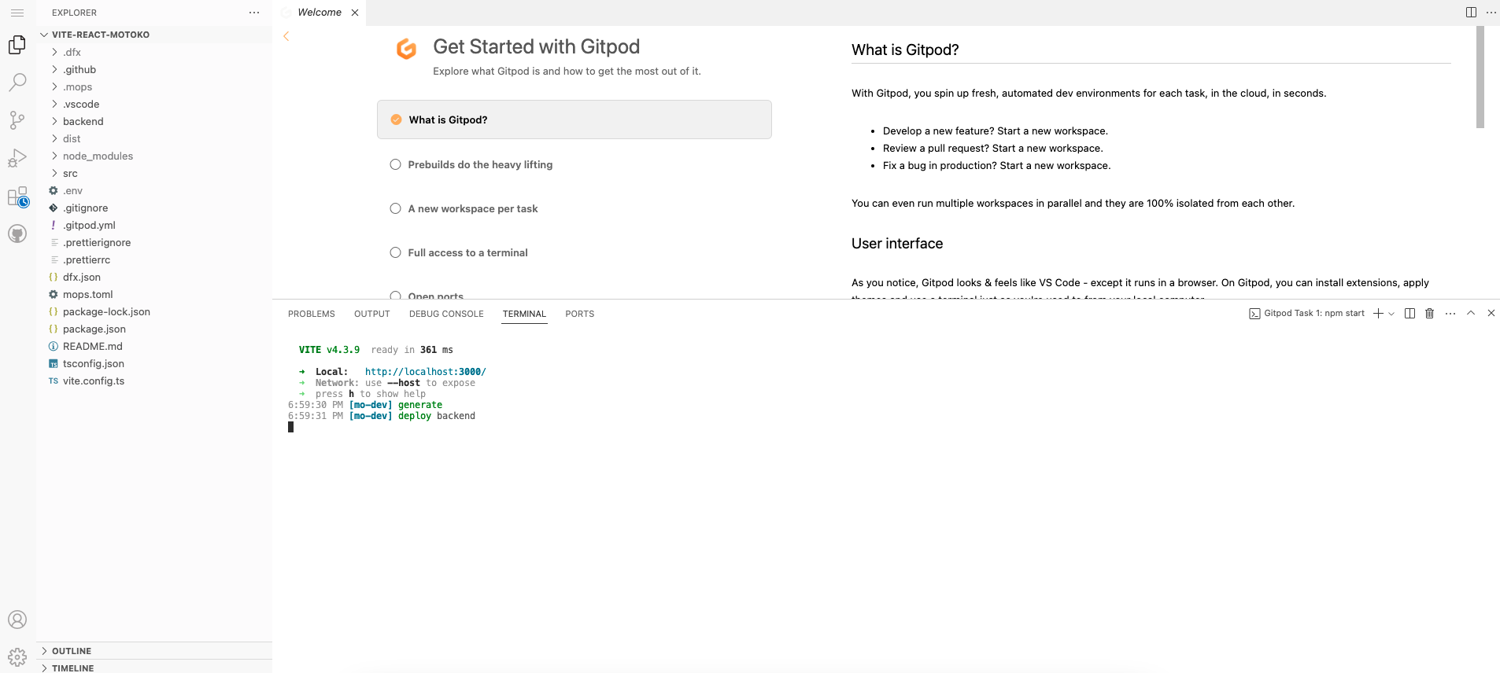Open Run and Debug view icon
The width and height of the screenshot is (1500, 673).
[17, 158]
